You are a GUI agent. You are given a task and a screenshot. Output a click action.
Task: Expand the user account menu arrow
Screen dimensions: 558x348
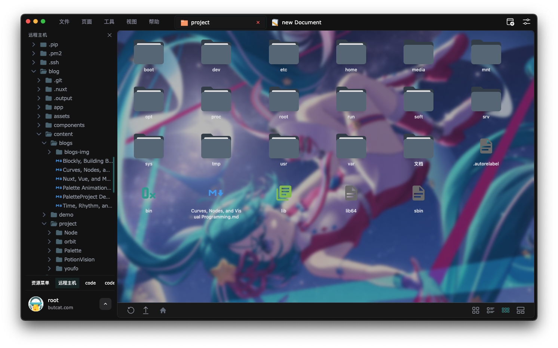pyautogui.click(x=105, y=304)
